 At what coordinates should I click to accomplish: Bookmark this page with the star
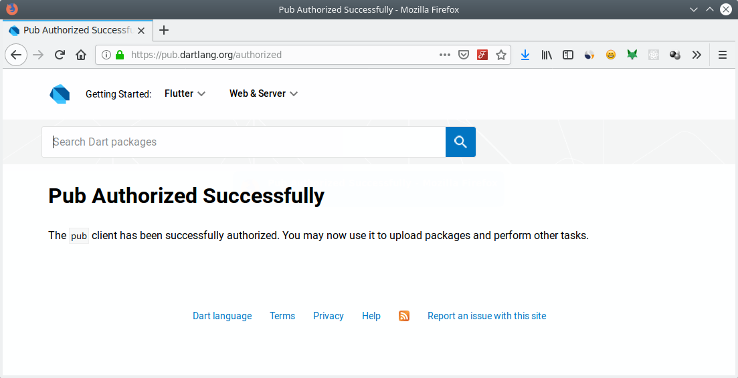point(500,55)
